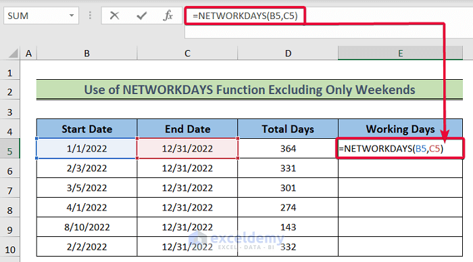Select the End Date cell in row 5
Screen dimensions: 473x262
tap(187, 148)
